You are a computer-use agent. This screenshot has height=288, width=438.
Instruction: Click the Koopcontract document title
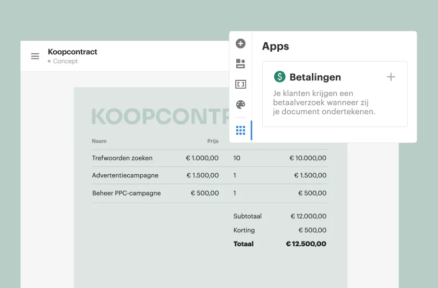(x=72, y=52)
